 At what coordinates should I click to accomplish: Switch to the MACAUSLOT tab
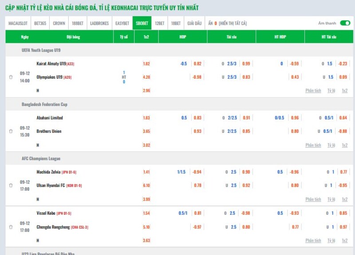(x=18, y=23)
